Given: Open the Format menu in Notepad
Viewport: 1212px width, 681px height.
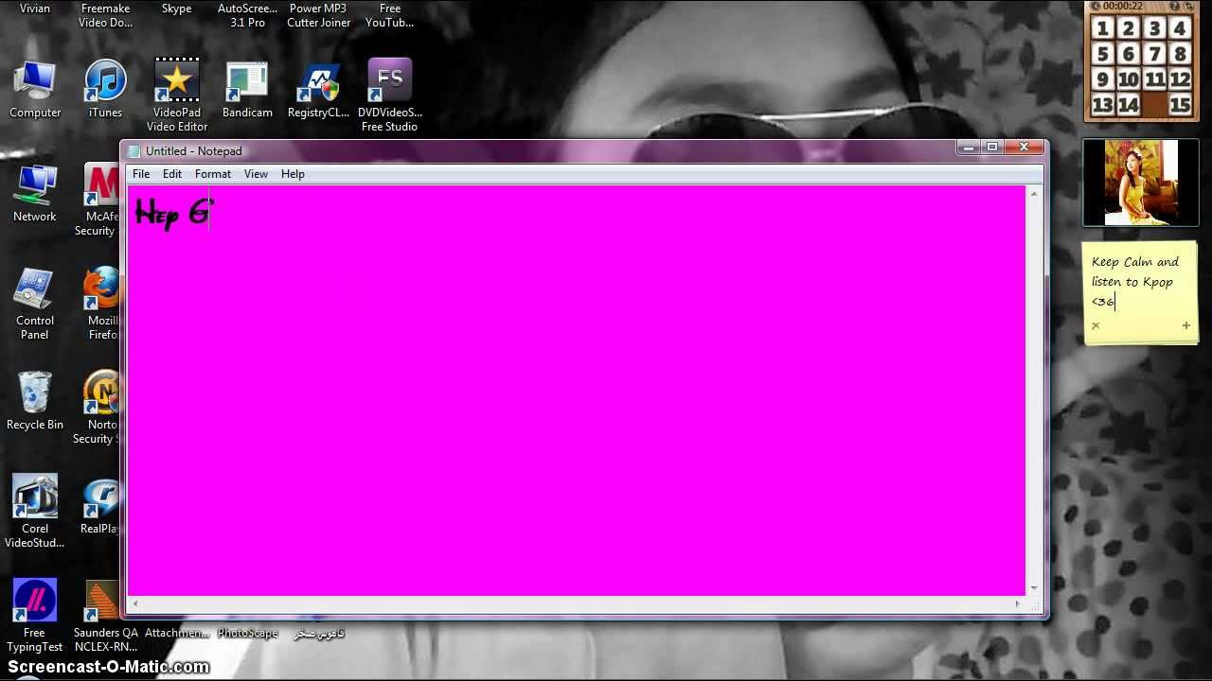Looking at the screenshot, I should (x=213, y=174).
